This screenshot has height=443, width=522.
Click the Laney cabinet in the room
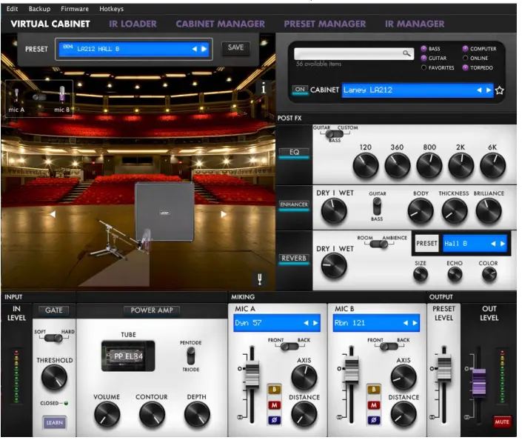164,211
